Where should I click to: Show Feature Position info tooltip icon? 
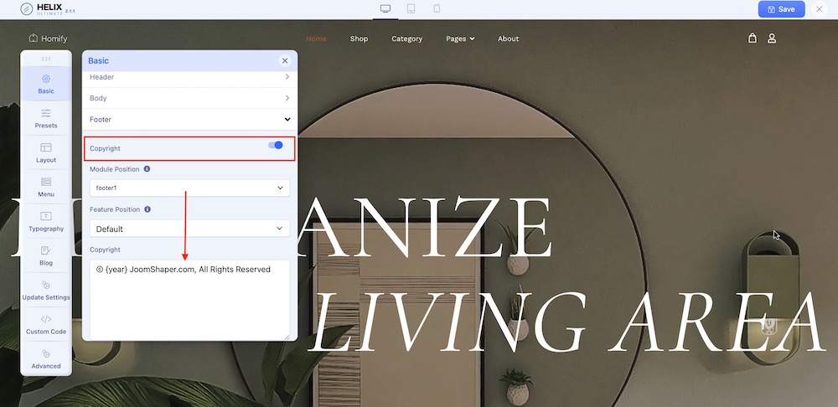pyautogui.click(x=147, y=209)
